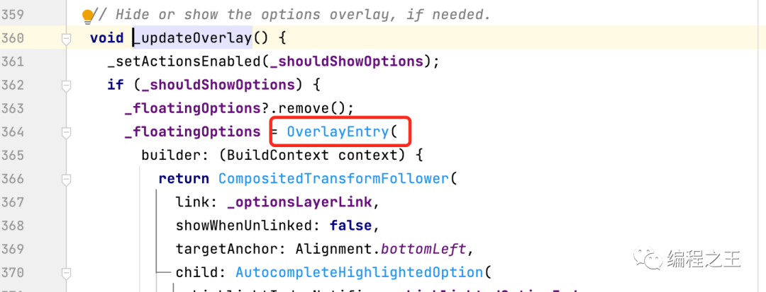Image resolution: width=766 pixels, height=292 pixels.
Task: Collapse the _updateOverlay method fold marker
Action: click(x=66, y=39)
